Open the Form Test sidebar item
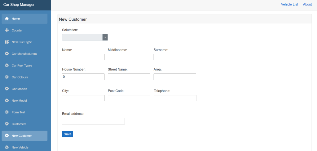This screenshot has width=317, height=151. click(19, 112)
